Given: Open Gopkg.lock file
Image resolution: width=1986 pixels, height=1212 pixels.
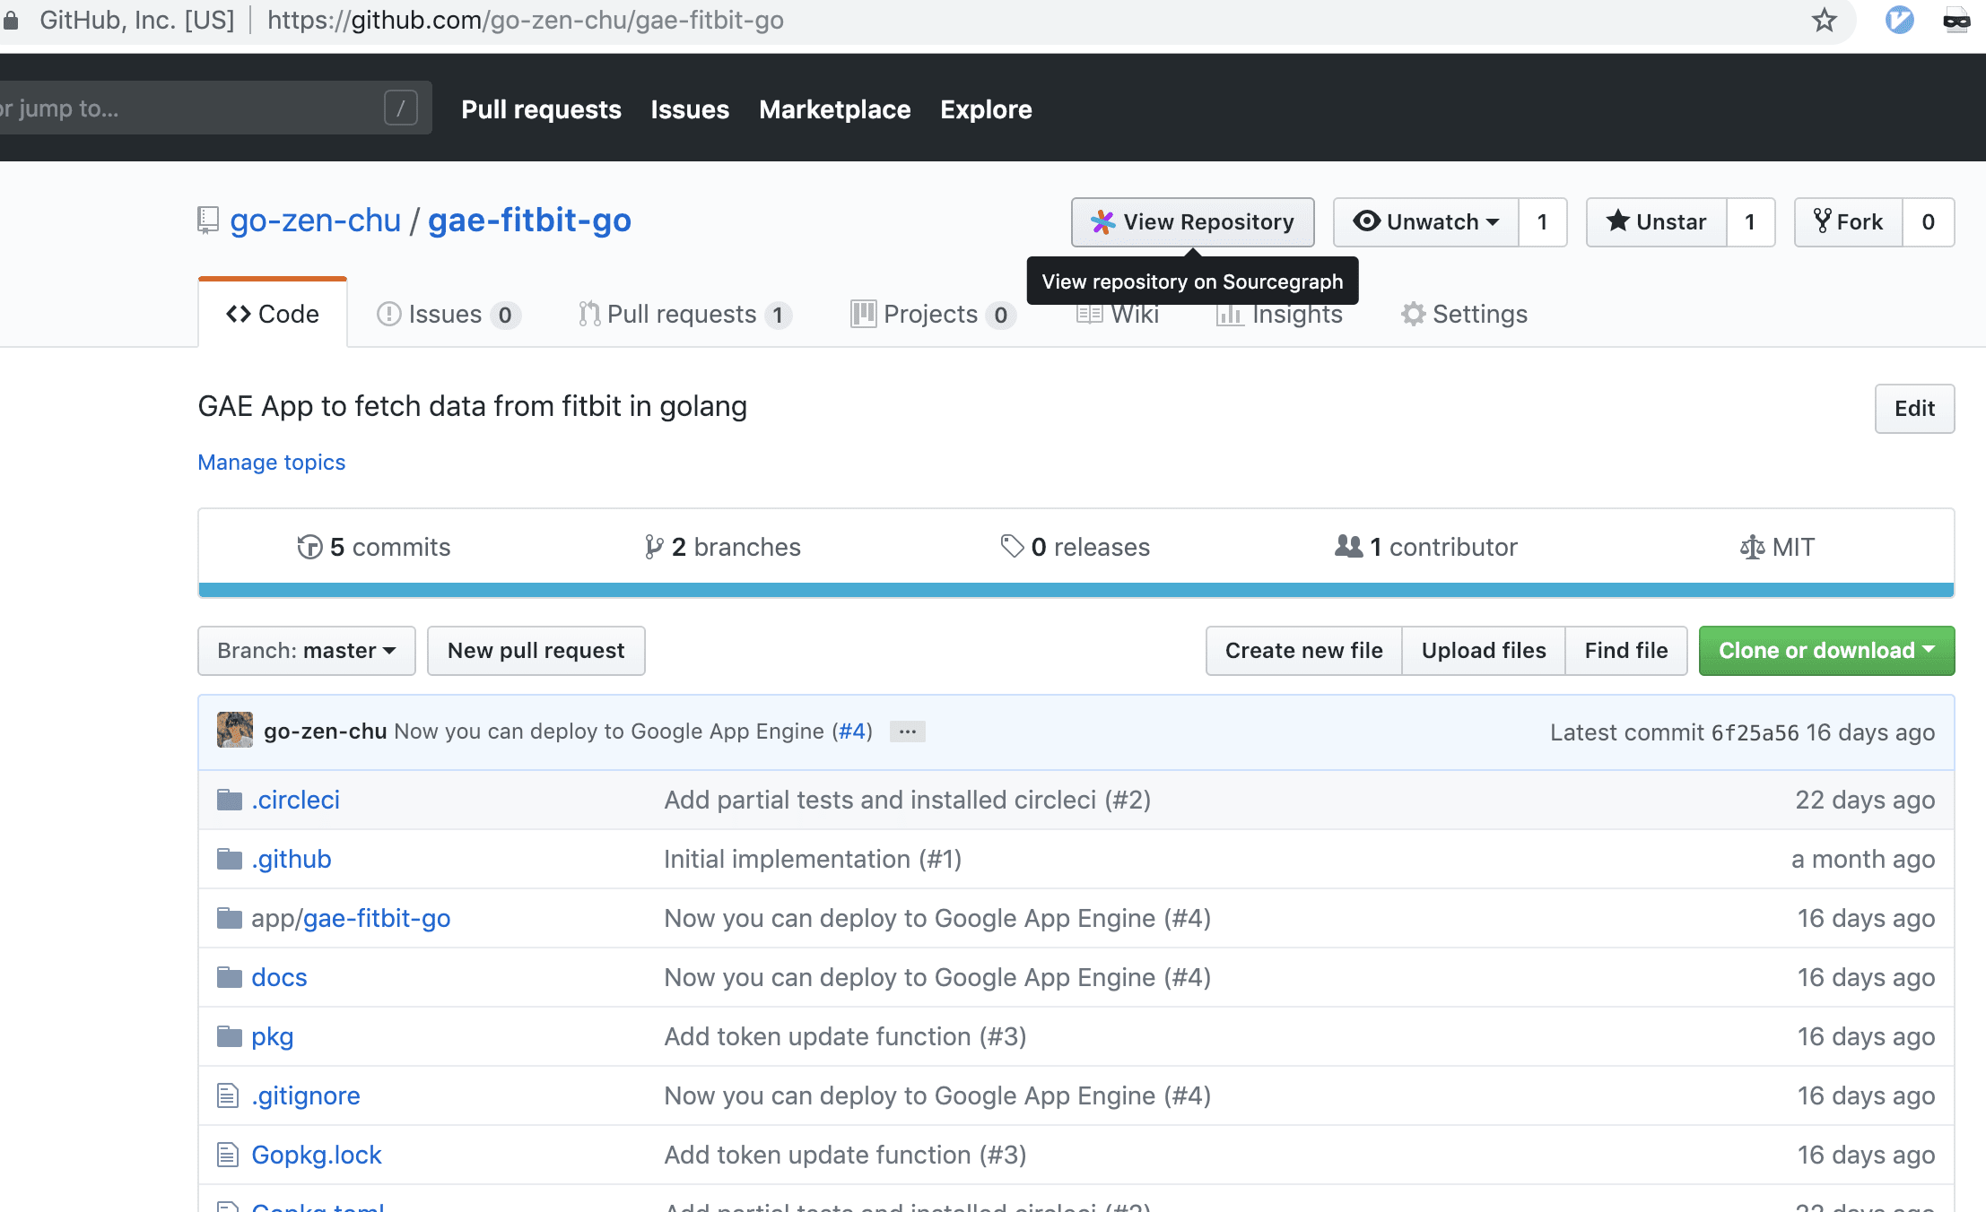Looking at the screenshot, I should [316, 1155].
